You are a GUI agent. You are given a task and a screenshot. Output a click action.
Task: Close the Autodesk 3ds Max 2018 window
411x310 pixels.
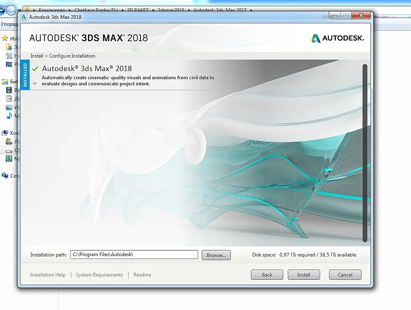361,16
